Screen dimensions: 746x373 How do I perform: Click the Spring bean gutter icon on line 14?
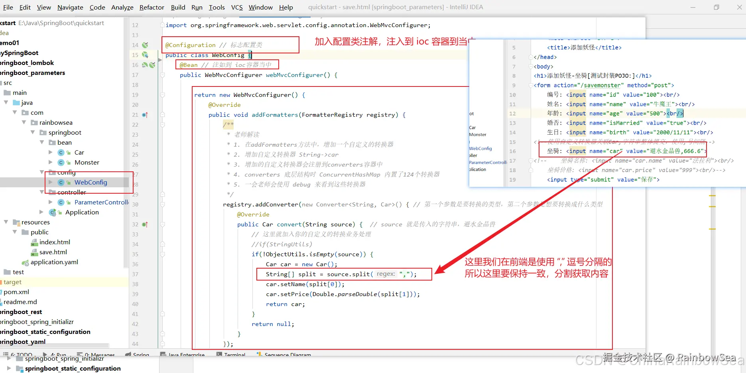[x=145, y=45]
